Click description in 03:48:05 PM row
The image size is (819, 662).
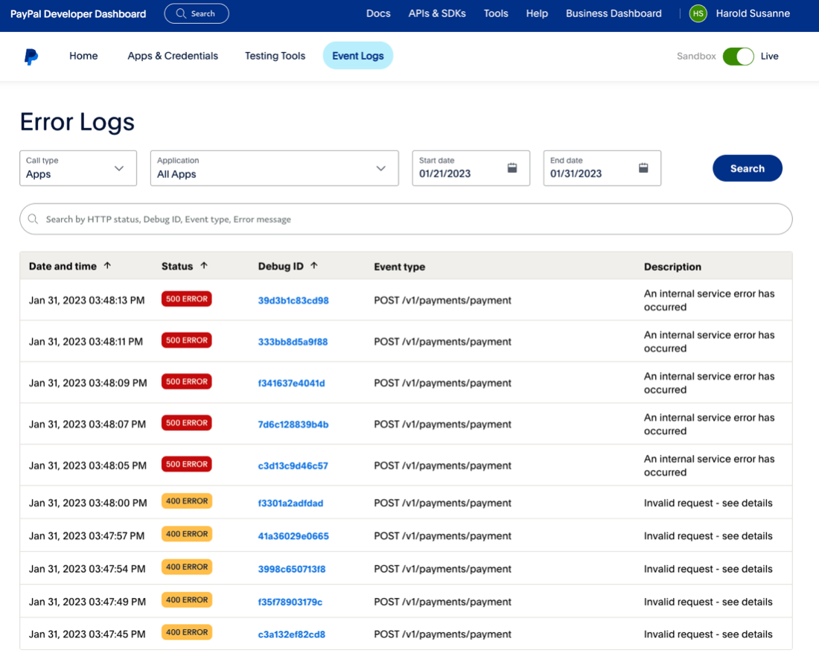tap(709, 465)
